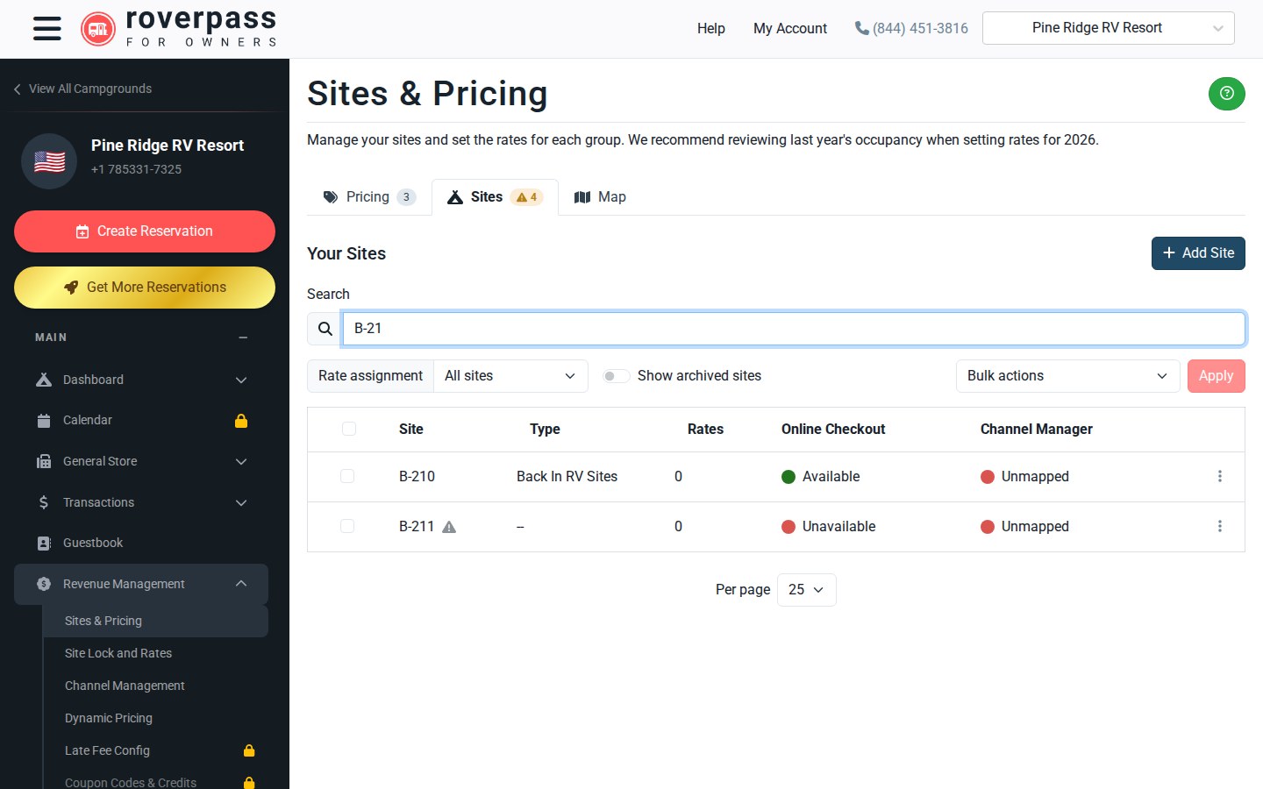Click the magnifier search icon
The image size is (1263, 789).
pos(325,329)
